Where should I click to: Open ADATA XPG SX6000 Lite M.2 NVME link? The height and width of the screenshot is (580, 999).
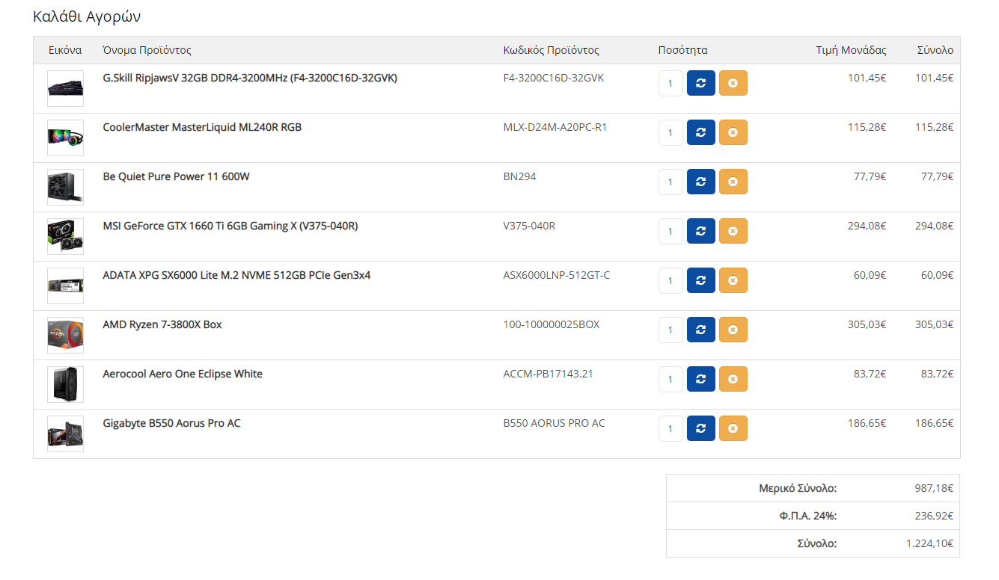(236, 275)
